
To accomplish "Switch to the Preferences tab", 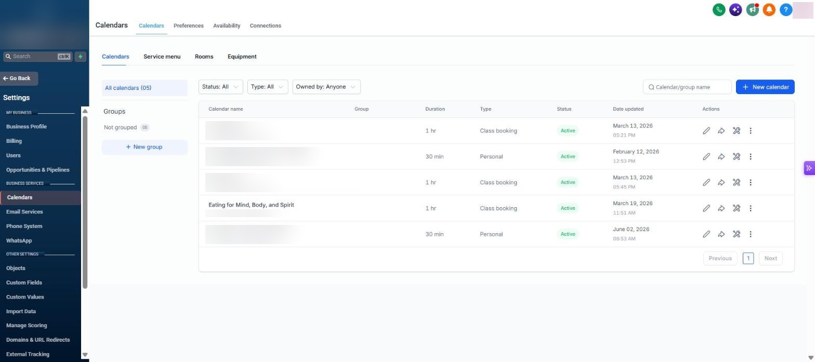I will coord(189,25).
